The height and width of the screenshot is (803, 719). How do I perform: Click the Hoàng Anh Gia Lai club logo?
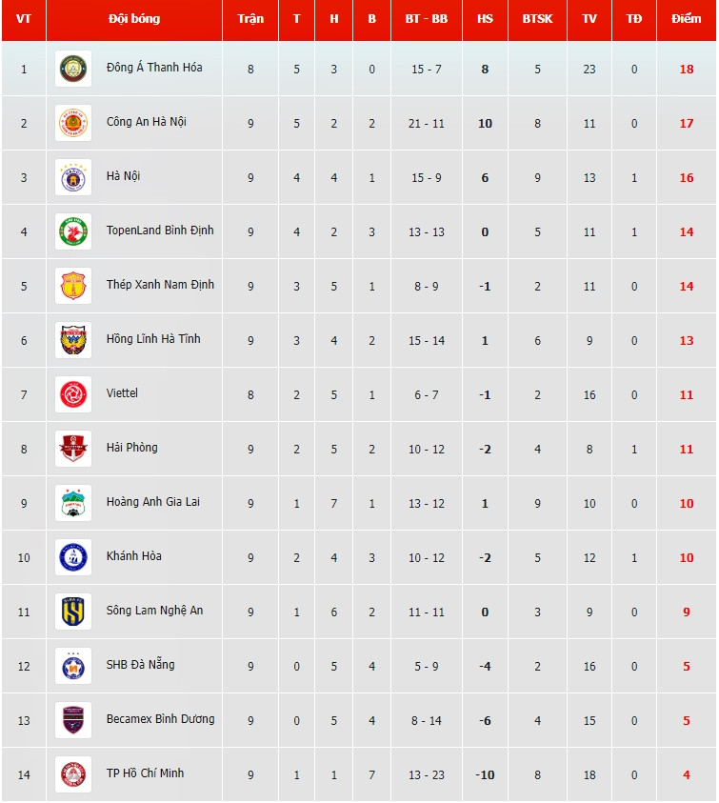[73, 503]
